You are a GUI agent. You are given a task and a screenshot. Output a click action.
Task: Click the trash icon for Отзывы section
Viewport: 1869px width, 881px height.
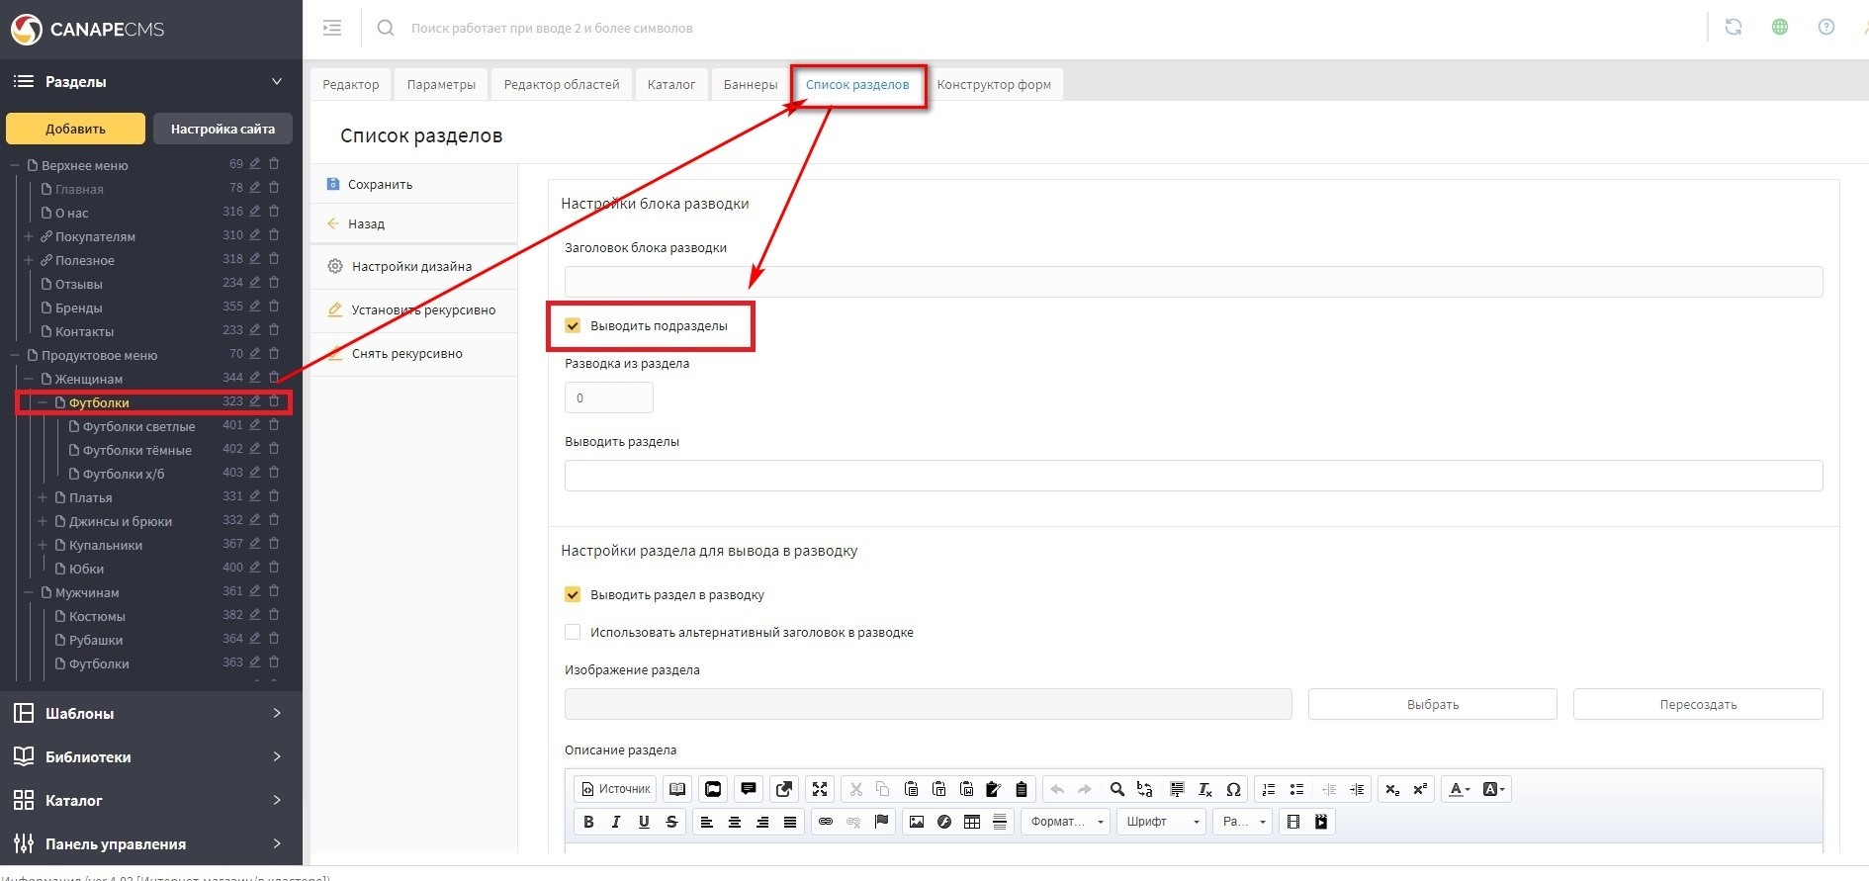pyautogui.click(x=274, y=283)
